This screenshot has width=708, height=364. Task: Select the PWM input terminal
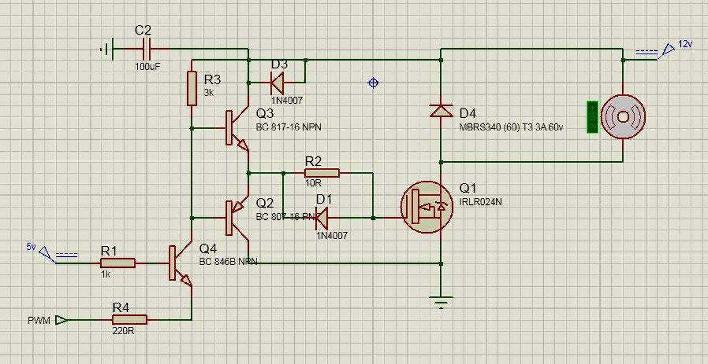point(62,320)
